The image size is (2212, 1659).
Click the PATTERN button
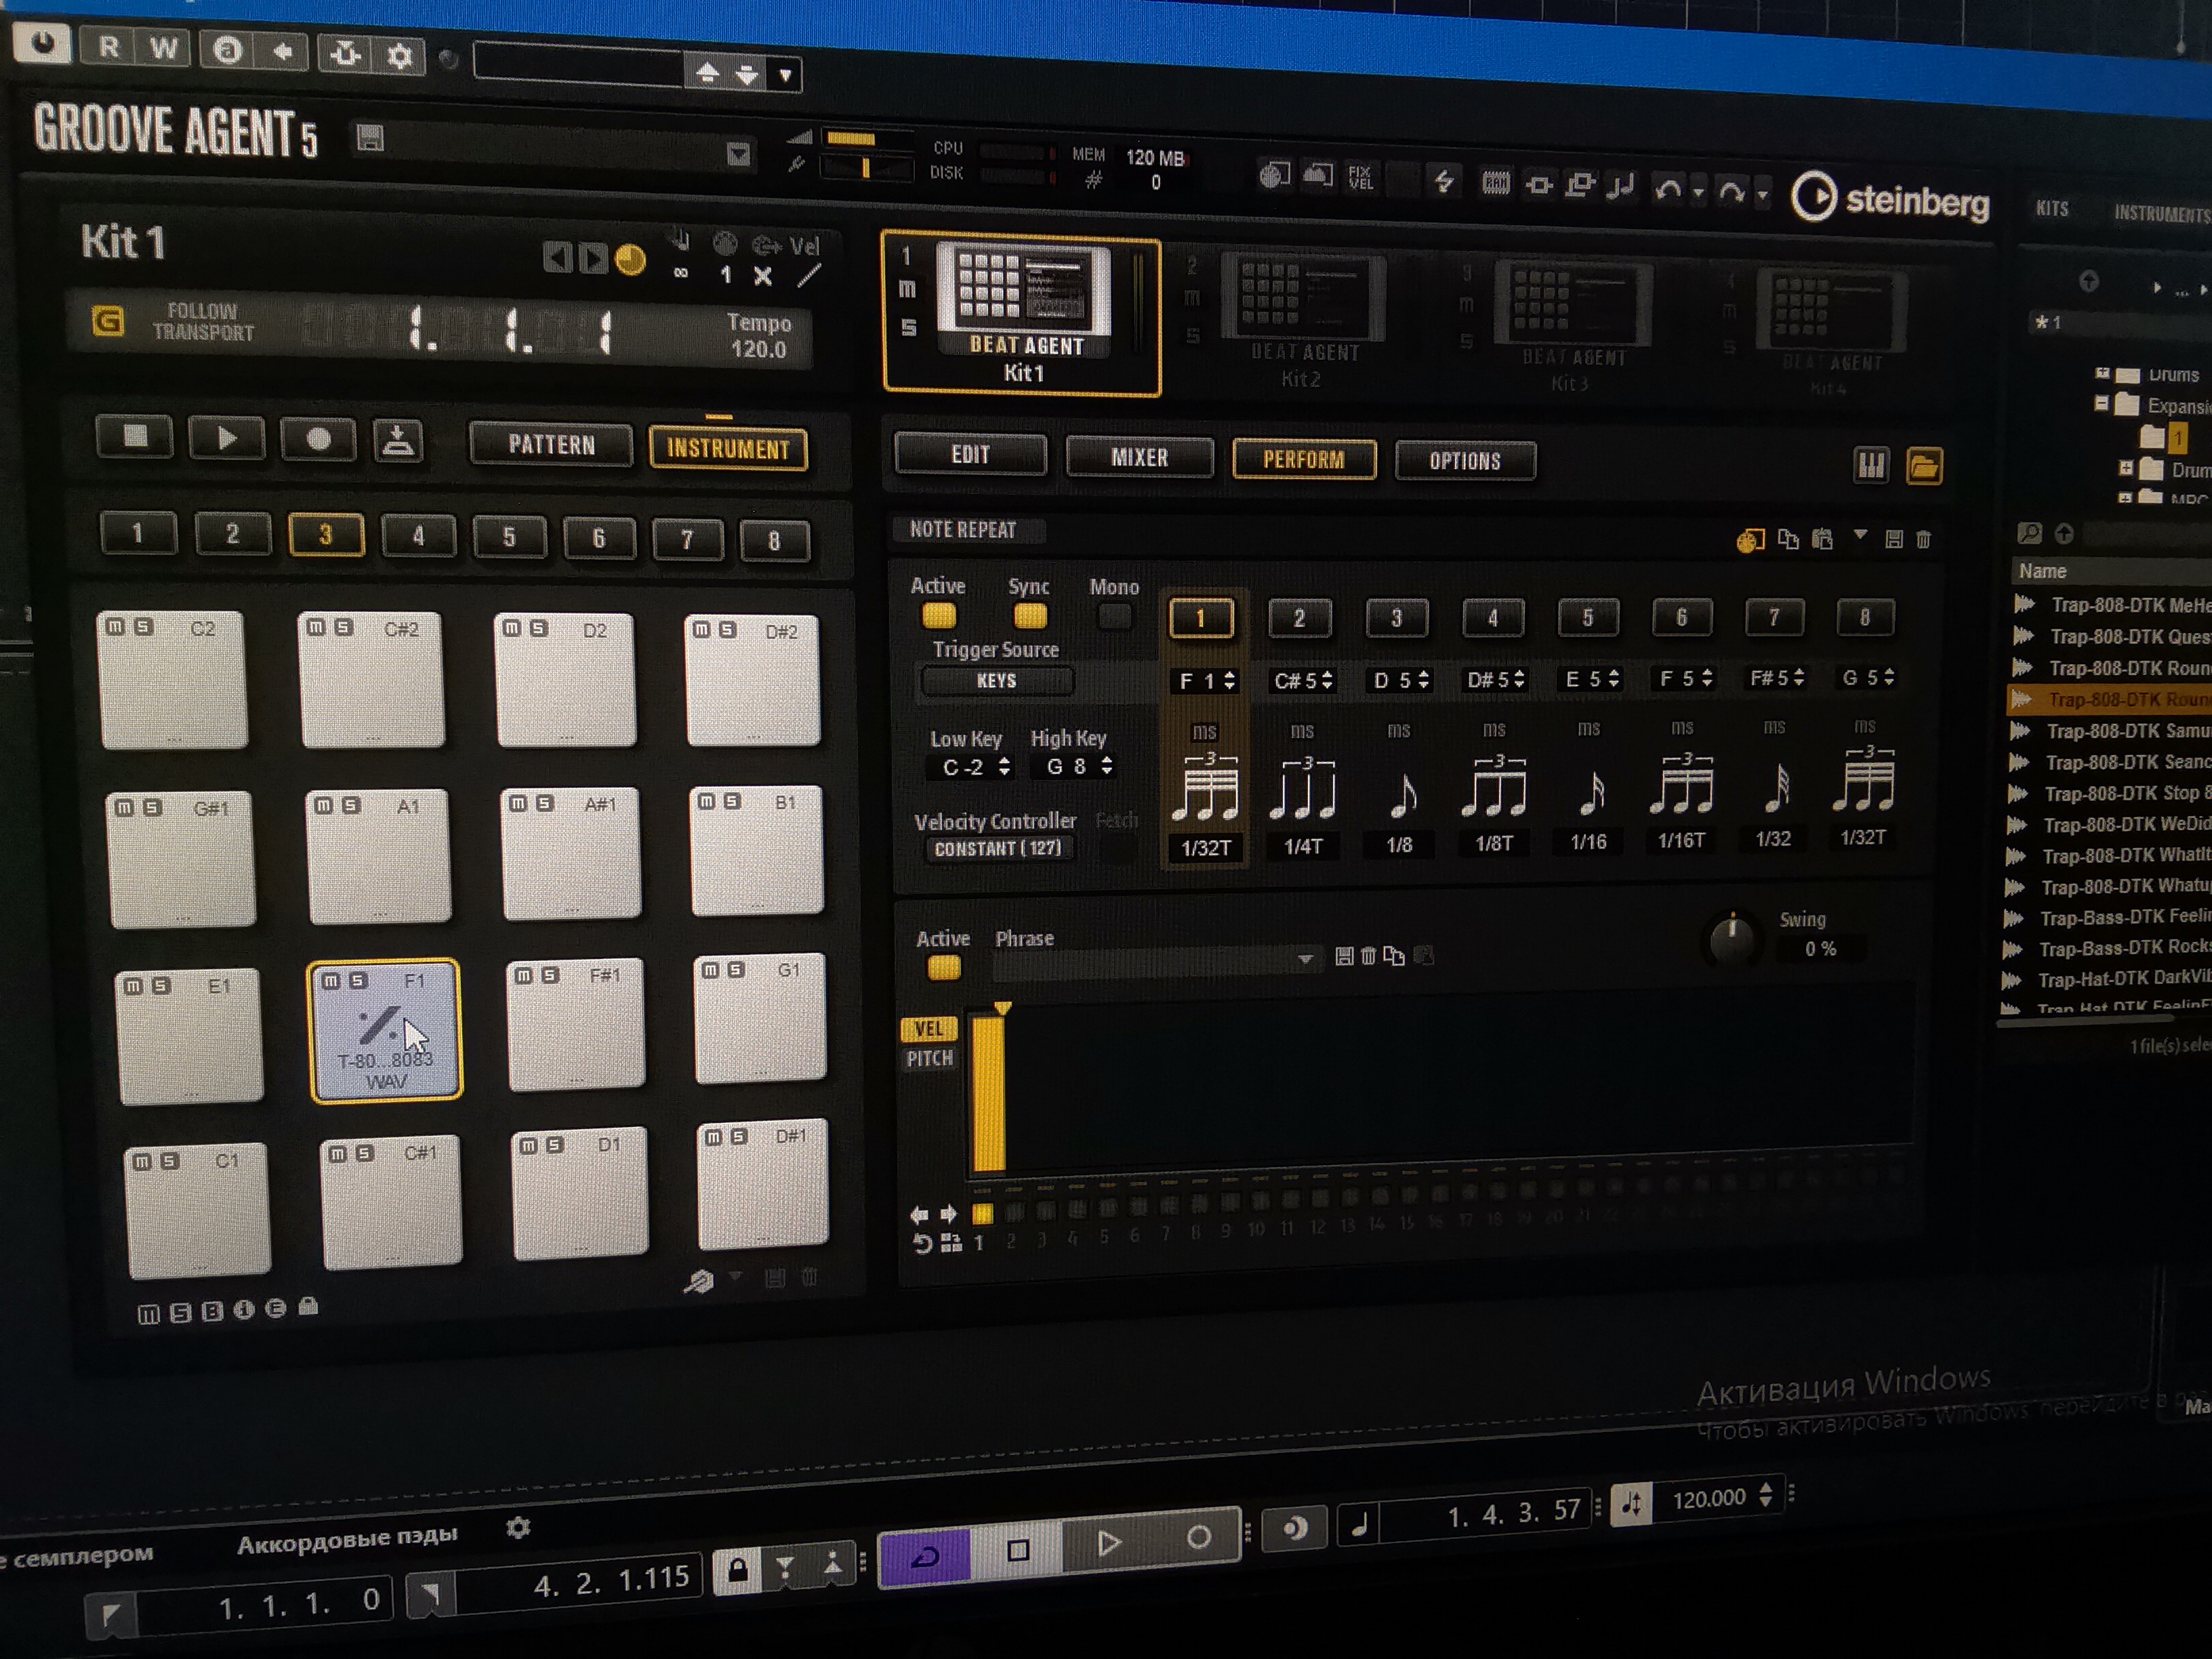tap(551, 444)
